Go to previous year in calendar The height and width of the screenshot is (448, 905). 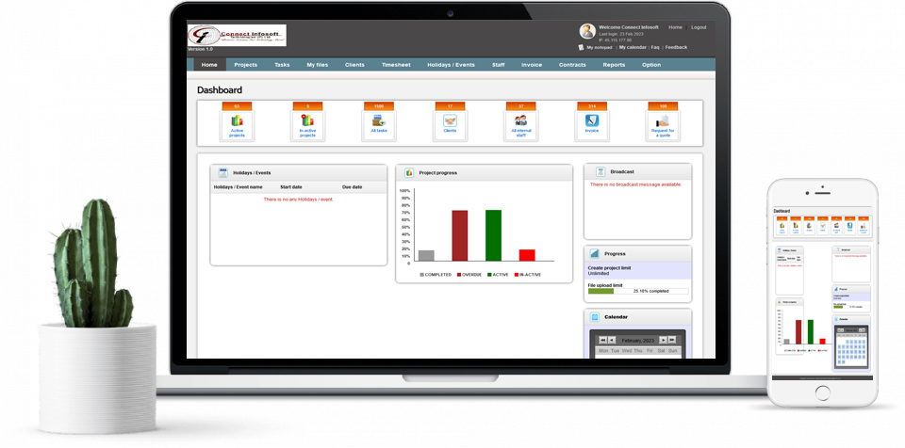tap(603, 340)
